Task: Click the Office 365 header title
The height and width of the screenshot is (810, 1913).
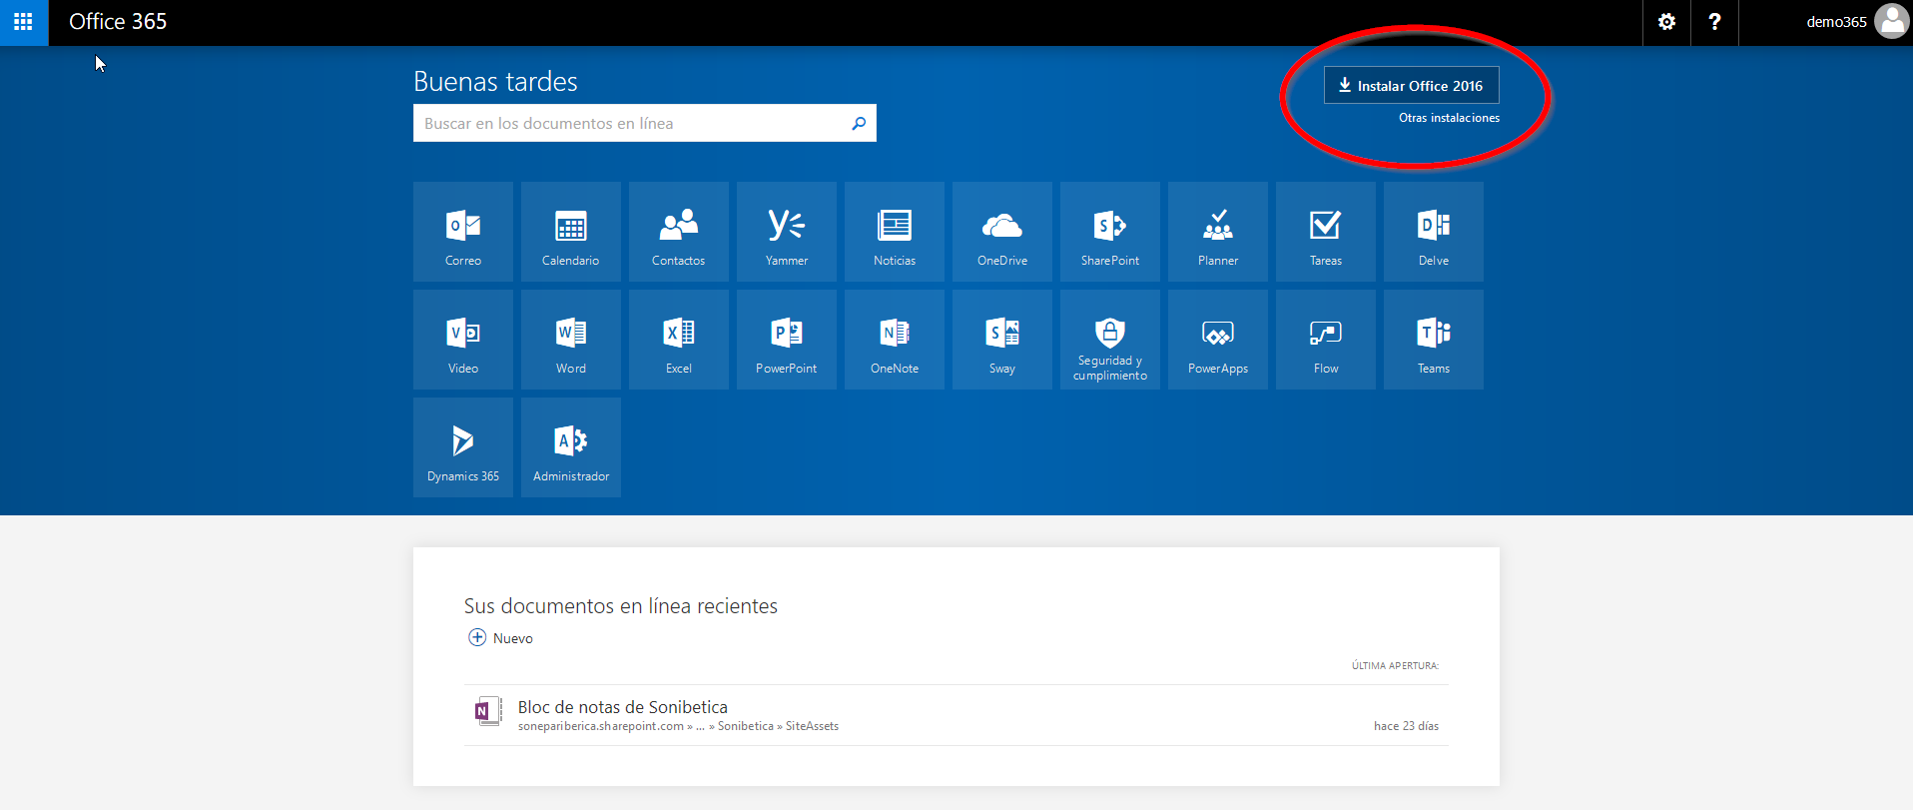Action: (x=118, y=22)
